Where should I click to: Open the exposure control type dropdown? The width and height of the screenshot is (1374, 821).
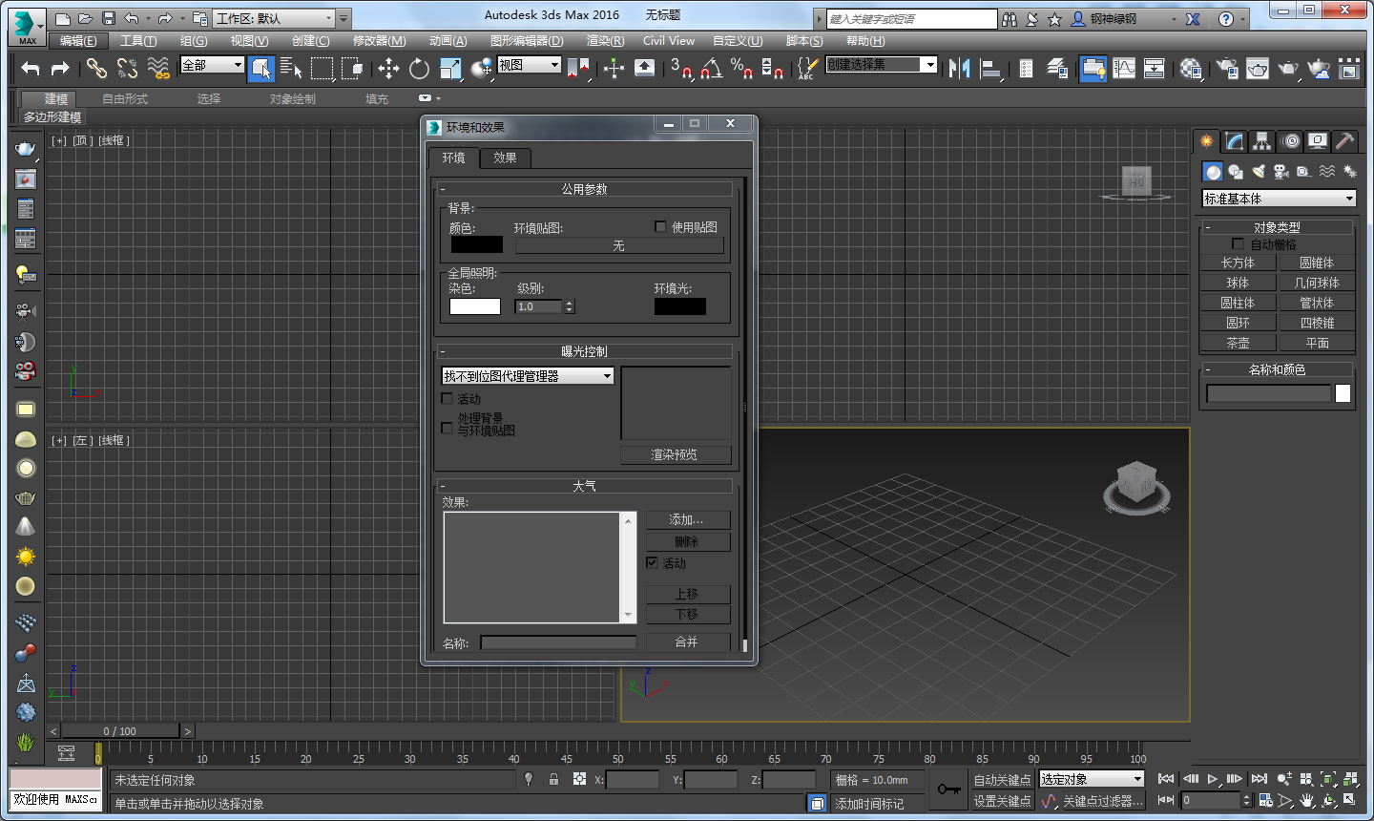[x=528, y=376]
